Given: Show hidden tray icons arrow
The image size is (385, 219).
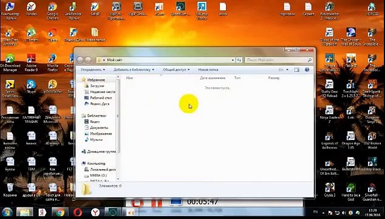Looking at the screenshot, I should [324, 212].
